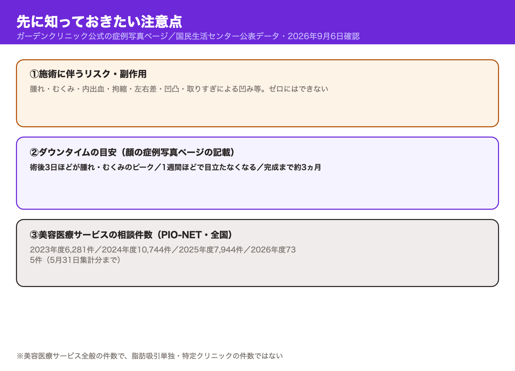Select heading ②ダウンタイムの目安
The height and width of the screenshot is (371, 515).
132,152
